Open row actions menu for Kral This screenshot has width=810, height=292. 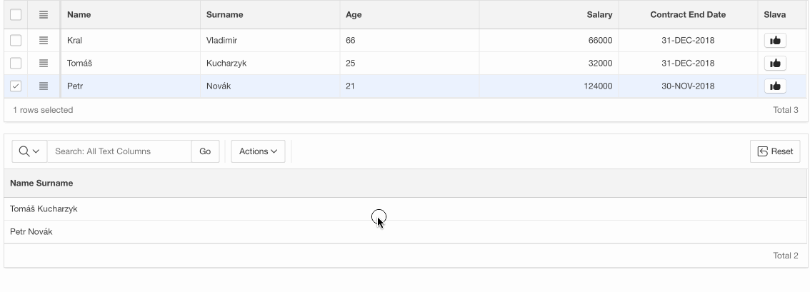coord(43,41)
